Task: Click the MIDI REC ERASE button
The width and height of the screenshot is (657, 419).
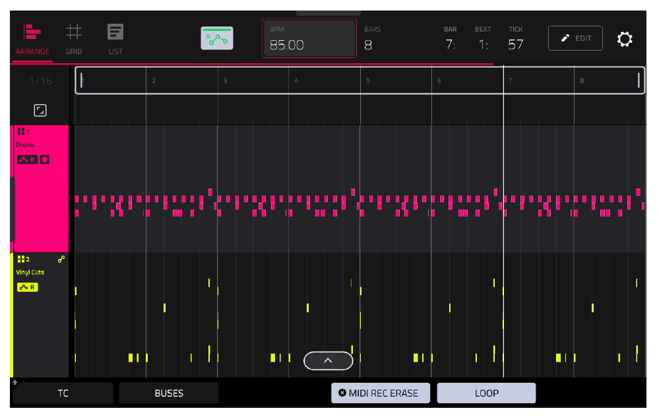Action: (381, 393)
